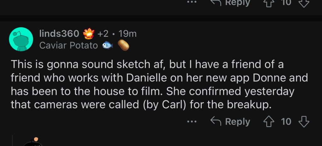Screen dimensions: 322x146
Task: Click the score 10 on linds360's comment
Action: pos(286,122)
